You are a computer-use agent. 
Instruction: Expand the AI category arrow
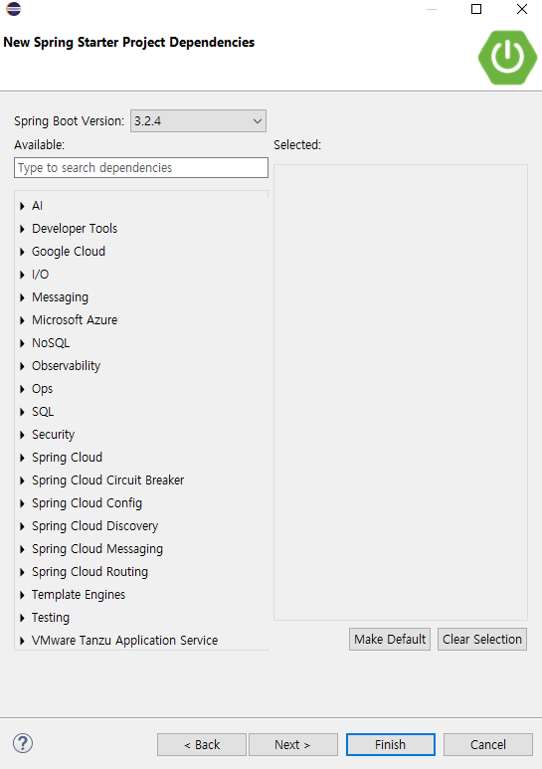click(22, 206)
